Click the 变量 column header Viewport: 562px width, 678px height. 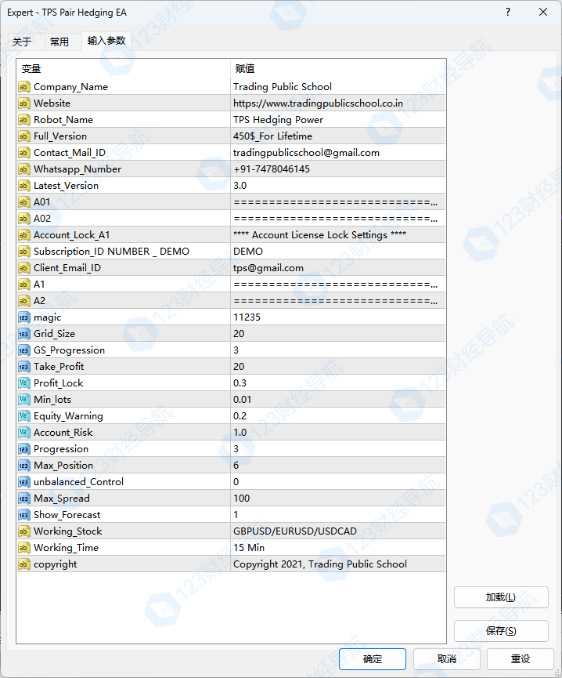123,68
